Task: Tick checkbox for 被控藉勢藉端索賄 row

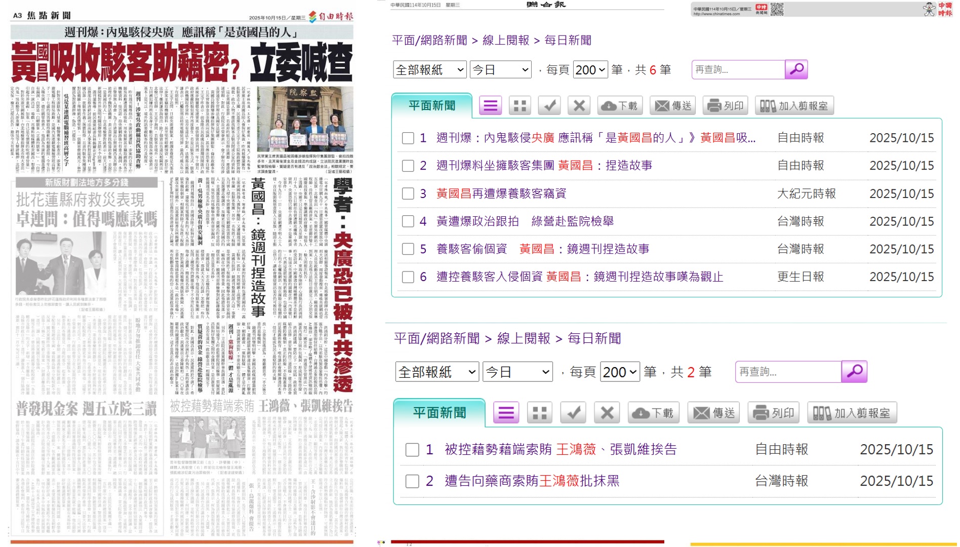Action: click(x=412, y=450)
